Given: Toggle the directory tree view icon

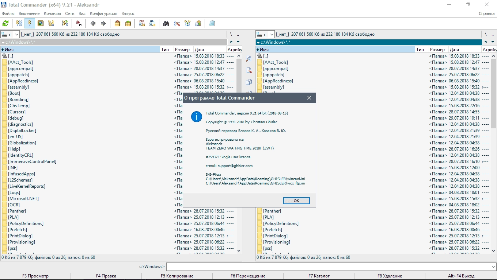Looking at the screenshot, I should click(x=51, y=23).
